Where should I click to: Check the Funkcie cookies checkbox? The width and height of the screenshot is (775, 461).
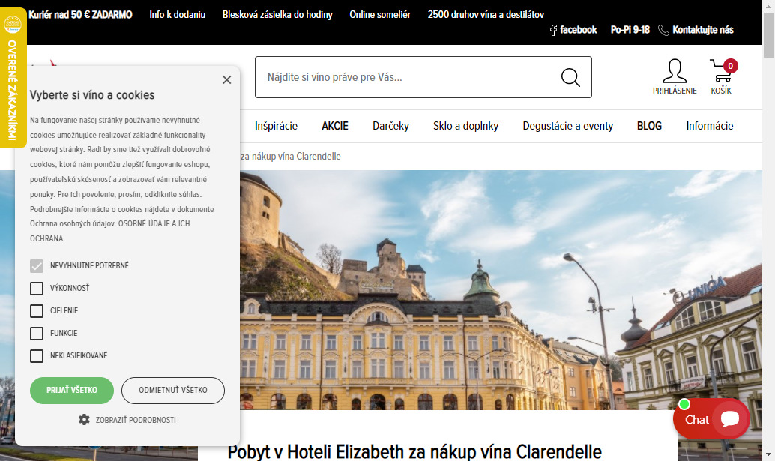[37, 333]
